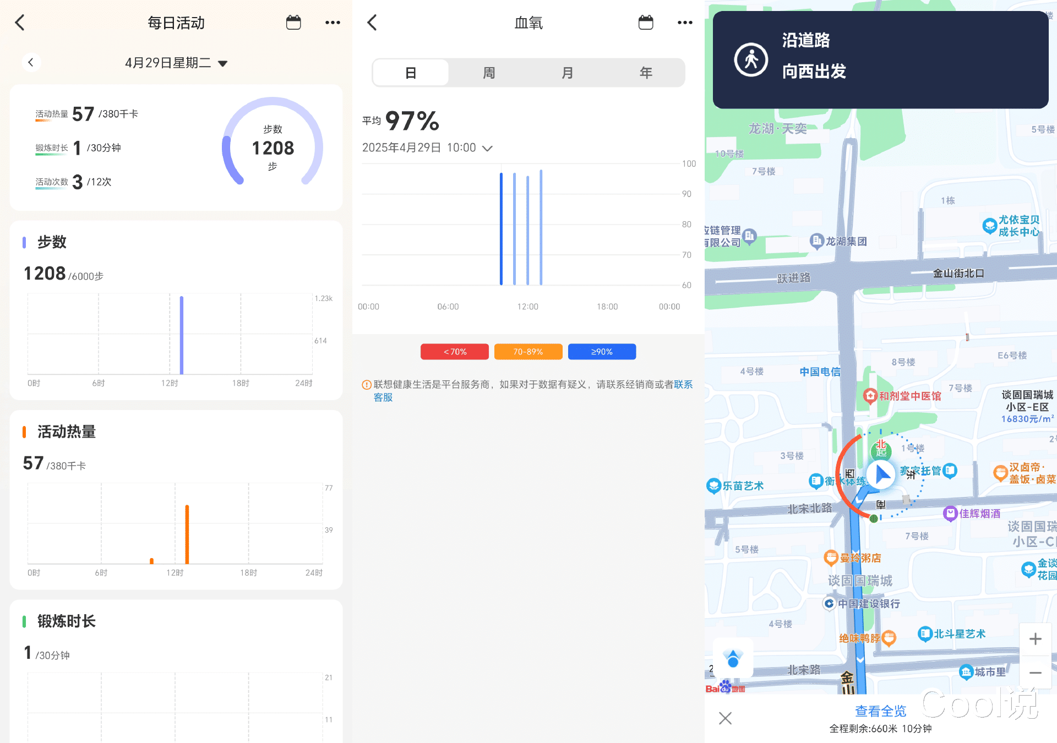Open calendar in 血氧 screen
This screenshot has width=1057, height=743.
[x=646, y=23]
